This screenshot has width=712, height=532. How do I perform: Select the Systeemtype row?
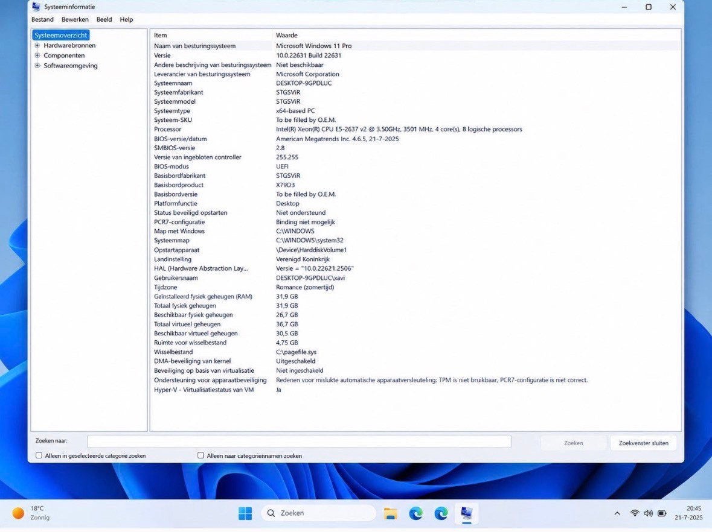[x=415, y=110]
